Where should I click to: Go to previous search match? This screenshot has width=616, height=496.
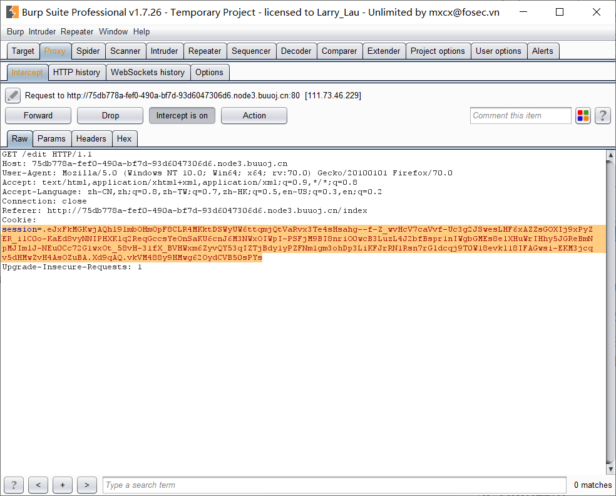coord(38,485)
